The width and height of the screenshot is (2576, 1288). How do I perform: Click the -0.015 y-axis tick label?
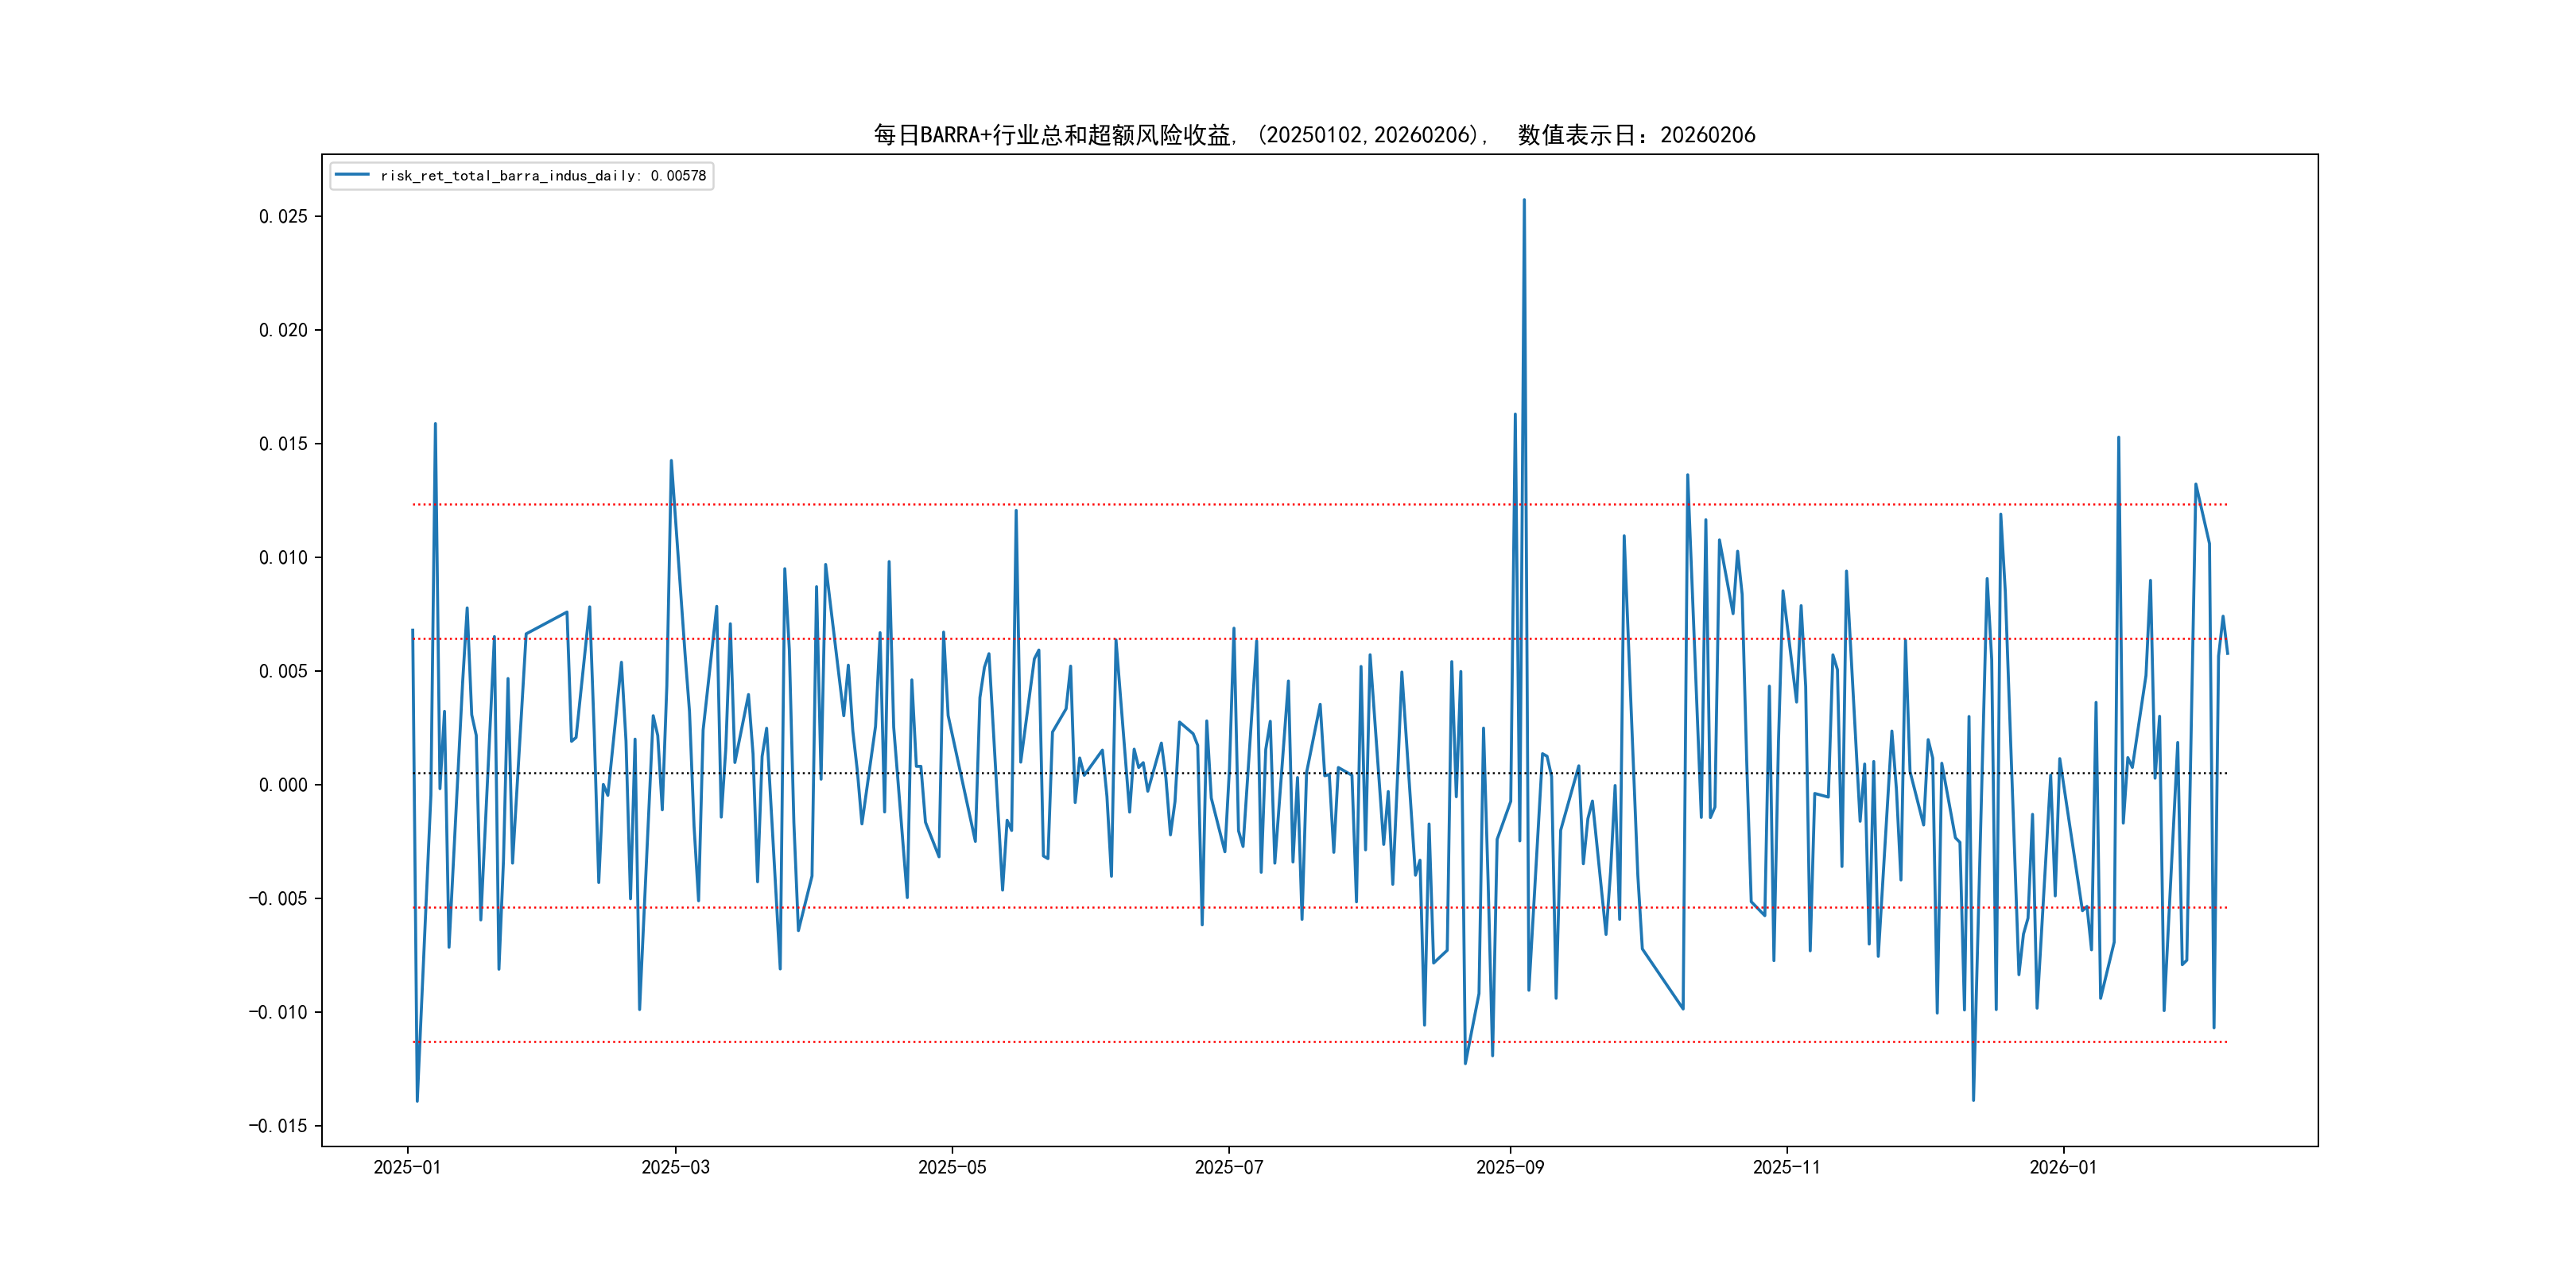278,1126
